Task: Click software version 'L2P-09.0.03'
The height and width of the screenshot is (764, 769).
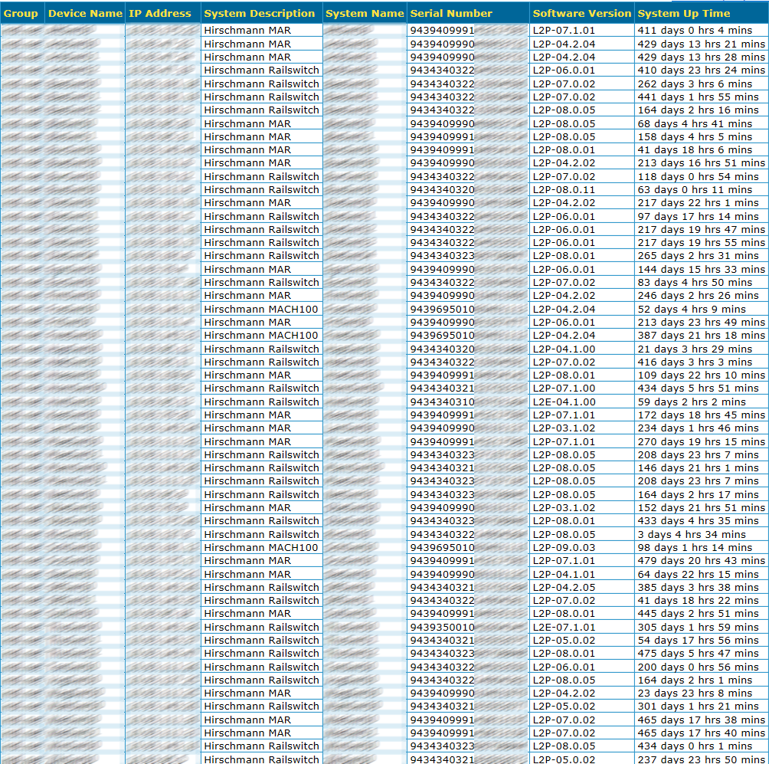Action: (564, 548)
